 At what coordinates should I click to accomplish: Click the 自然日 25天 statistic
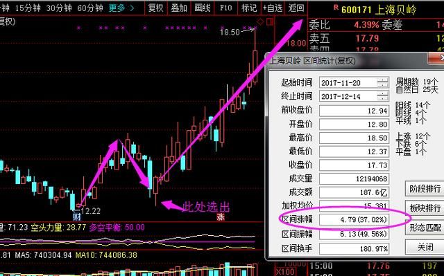click(x=417, y=90)
